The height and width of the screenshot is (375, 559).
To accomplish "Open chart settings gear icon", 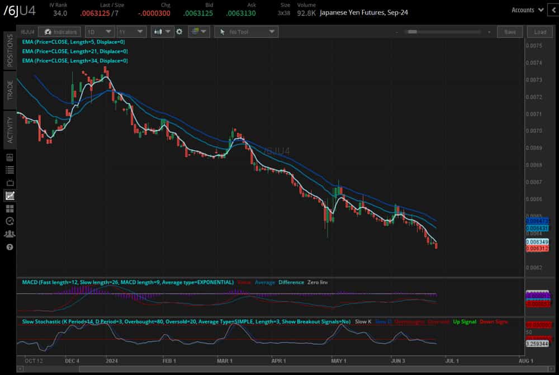I will click(179, 32).
